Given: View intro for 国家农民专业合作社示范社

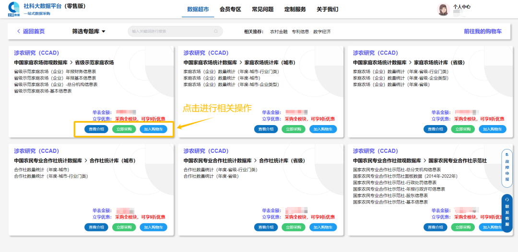Looking at the screenshot, I should [x=436, y=227].
